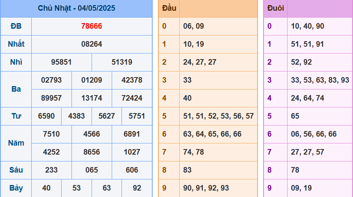Image resolution: width=353 pixels, height=197 pixels.
Task: Select Tư prize number 6590
Action: pos(46,116)
